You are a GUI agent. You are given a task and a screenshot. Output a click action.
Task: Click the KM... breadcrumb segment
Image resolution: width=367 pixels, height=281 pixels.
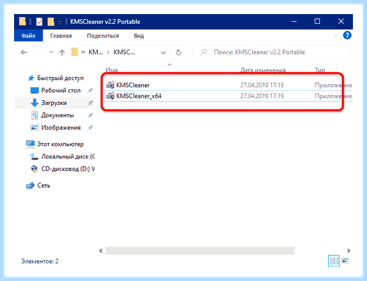click(x=96, y=52)
